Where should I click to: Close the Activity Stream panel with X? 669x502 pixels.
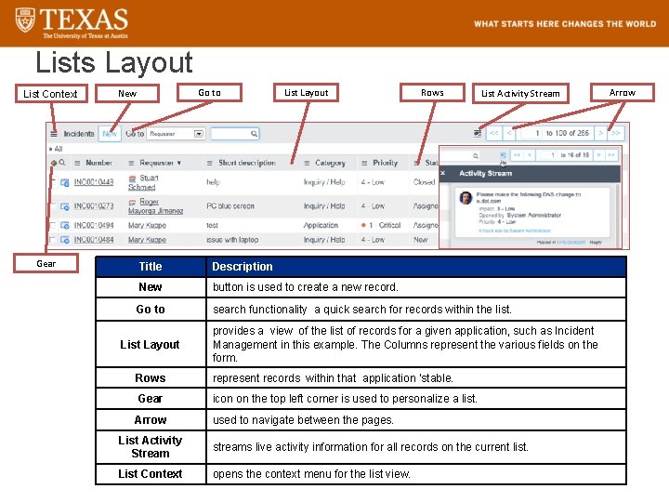443,173
